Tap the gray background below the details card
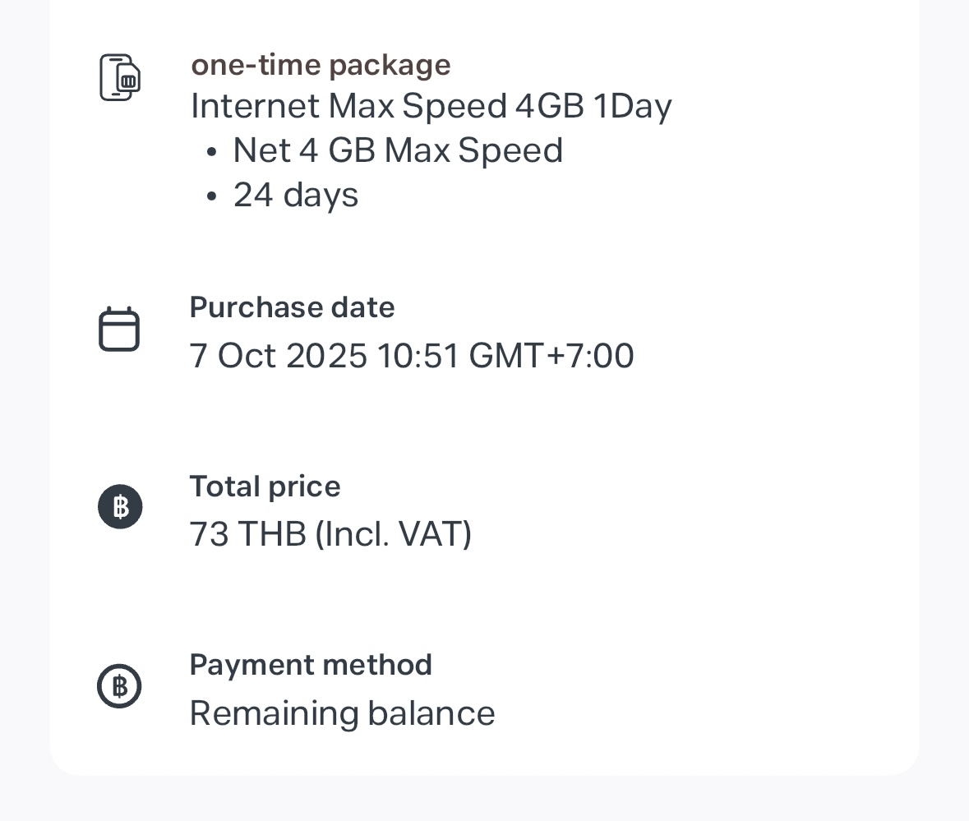Viewport: 969px width, 821px height. [484, 799]
